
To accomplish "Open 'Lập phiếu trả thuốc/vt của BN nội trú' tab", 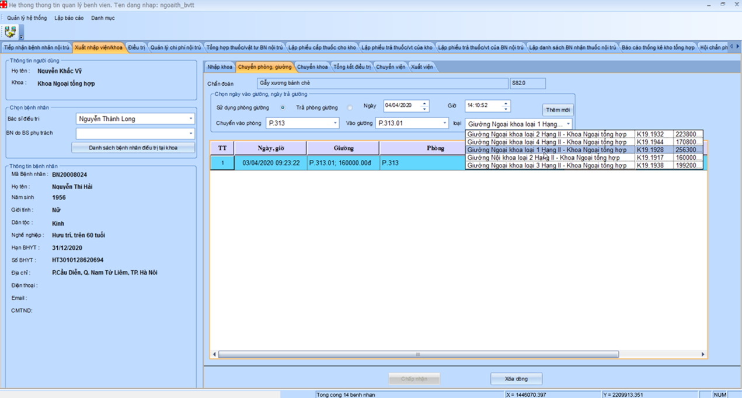I will click(x=480, y=47).
